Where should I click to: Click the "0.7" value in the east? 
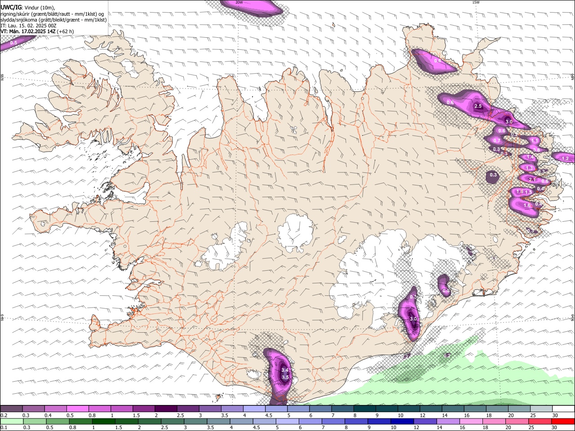coord(497,141)
